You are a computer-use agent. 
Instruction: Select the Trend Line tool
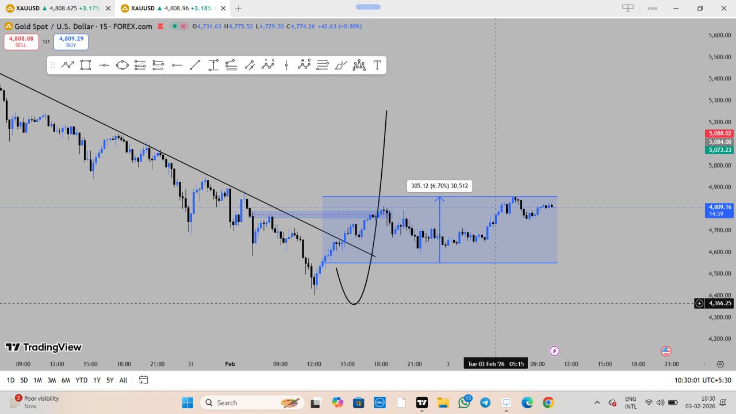[x=195, y=65]
